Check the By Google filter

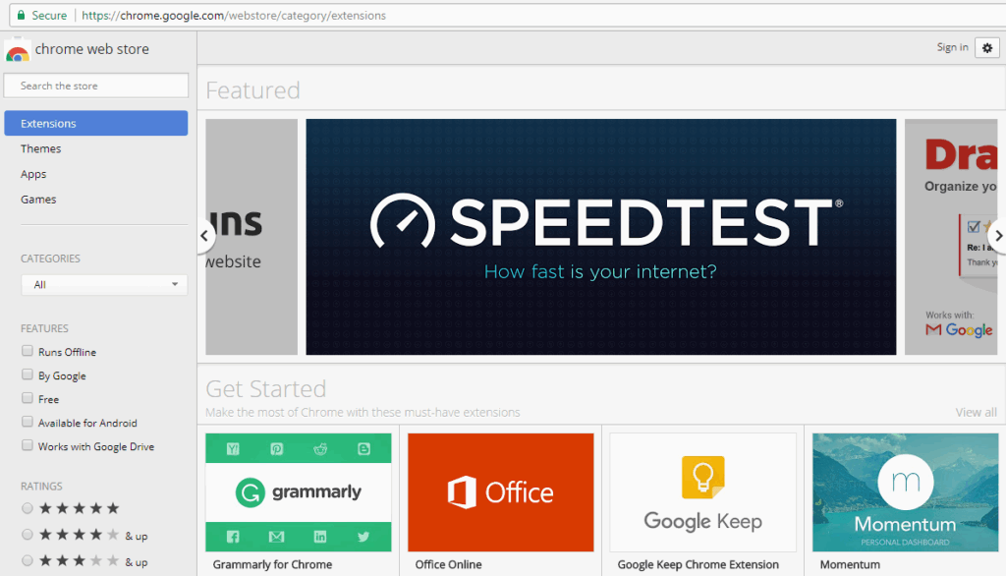27,374
